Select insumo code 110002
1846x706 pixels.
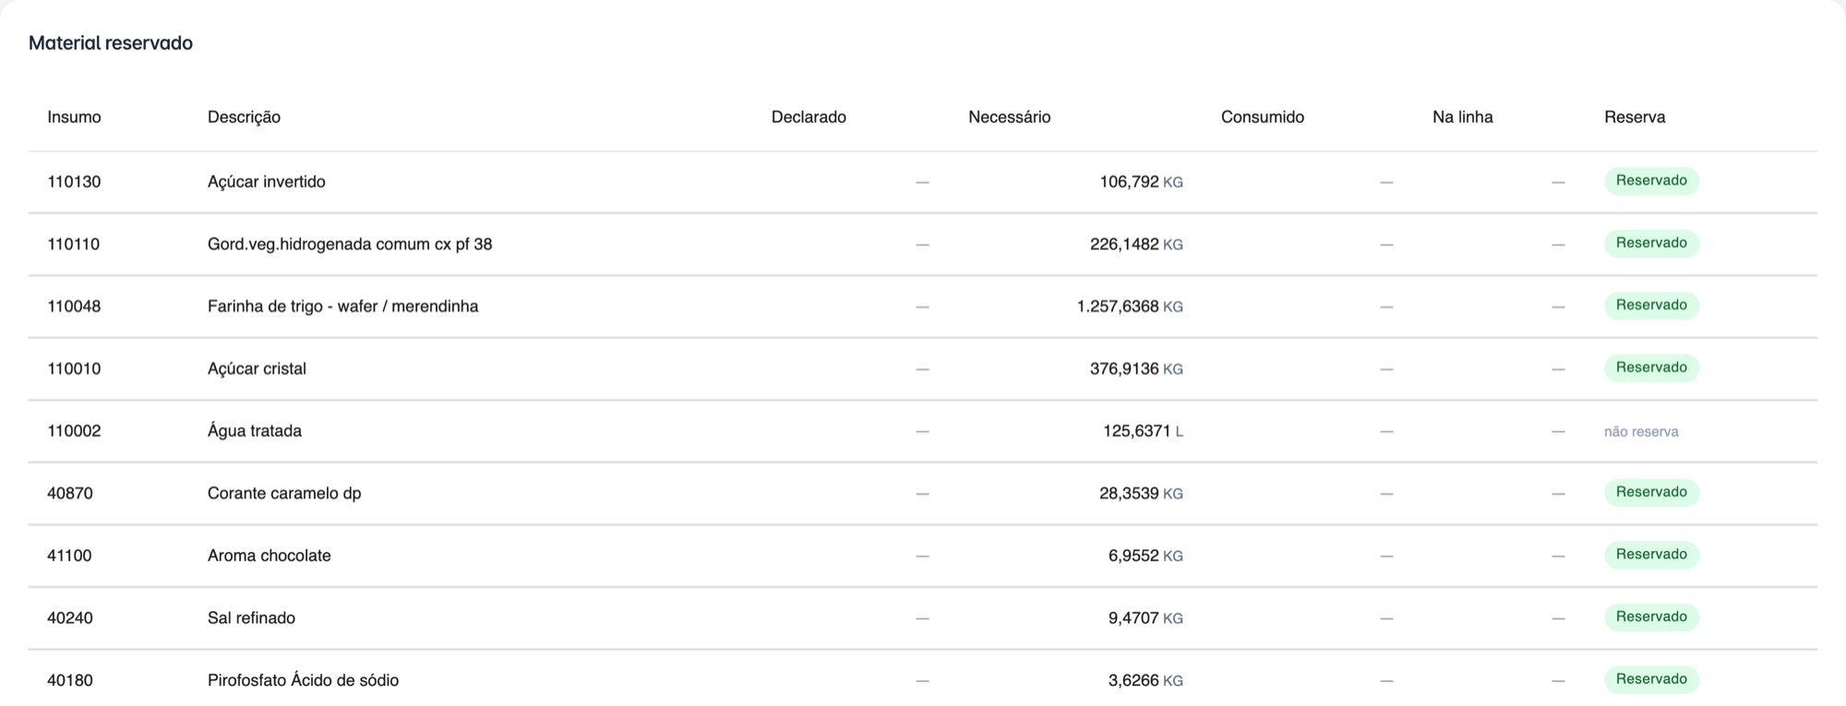point(74,431)
